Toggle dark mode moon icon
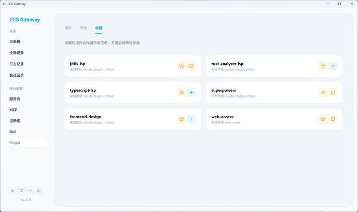 [13, 191]
